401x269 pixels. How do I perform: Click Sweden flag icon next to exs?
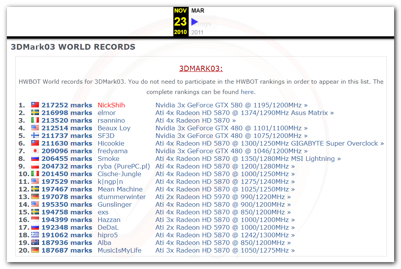click(x=35, y=212)
